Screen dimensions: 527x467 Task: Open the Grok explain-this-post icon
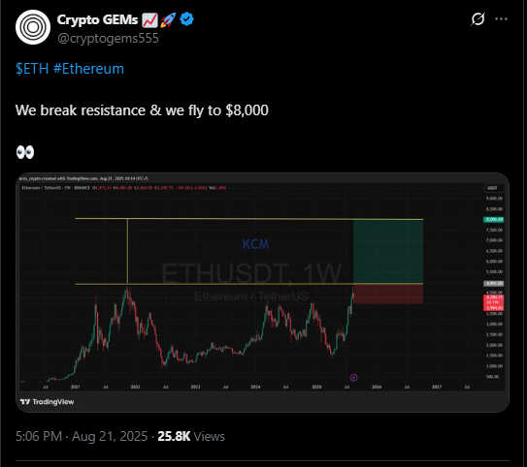coord(478,19)
